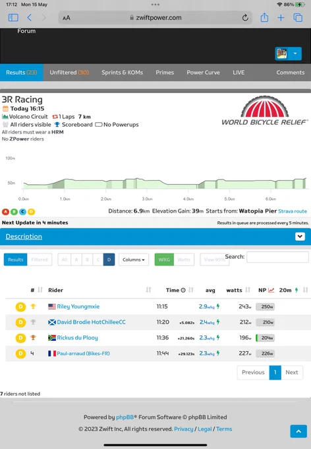Toggle the Safari sidebar icon
This screenshot has height=449, width=311.
coord(13,18)
